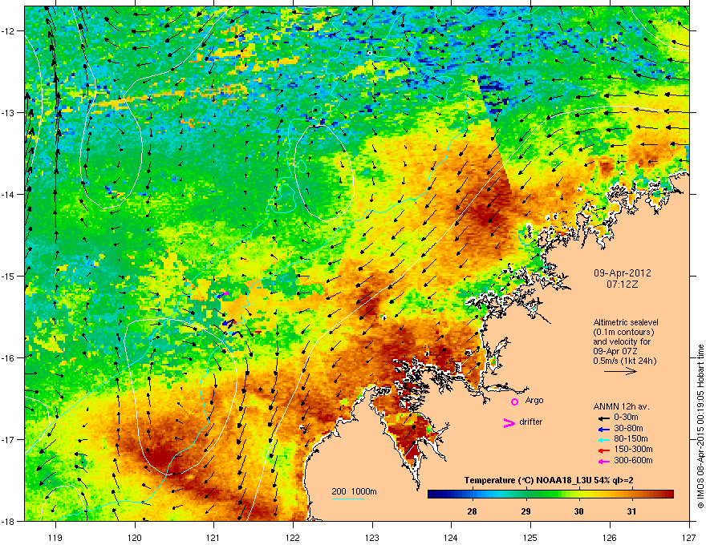Click the red 150-300m legend arrow
The image size is (706, 545).
click(604, 450)
